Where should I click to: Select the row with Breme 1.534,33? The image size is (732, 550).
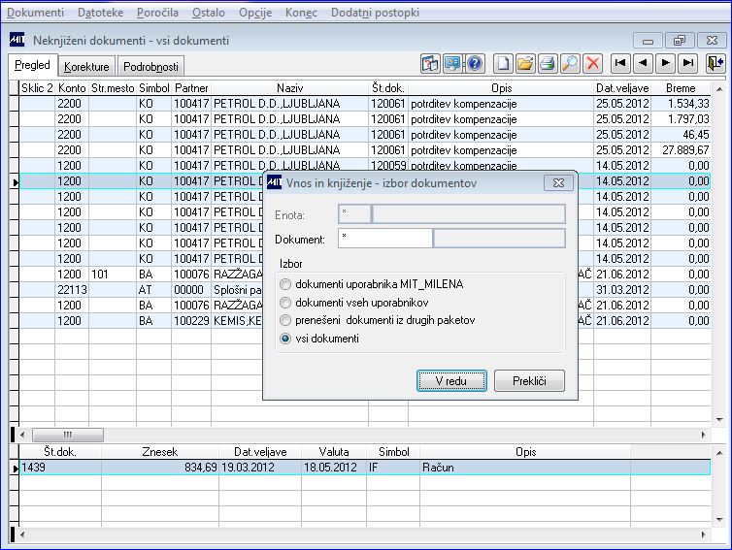[x=365, y=104]
